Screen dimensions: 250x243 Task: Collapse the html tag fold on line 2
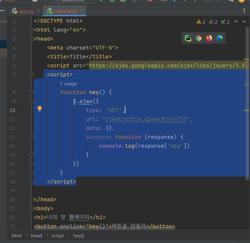[32, 30]
